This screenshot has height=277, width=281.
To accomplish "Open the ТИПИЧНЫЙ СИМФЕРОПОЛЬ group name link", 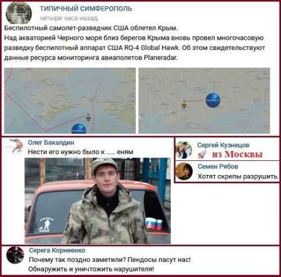I will coord(86,8).
